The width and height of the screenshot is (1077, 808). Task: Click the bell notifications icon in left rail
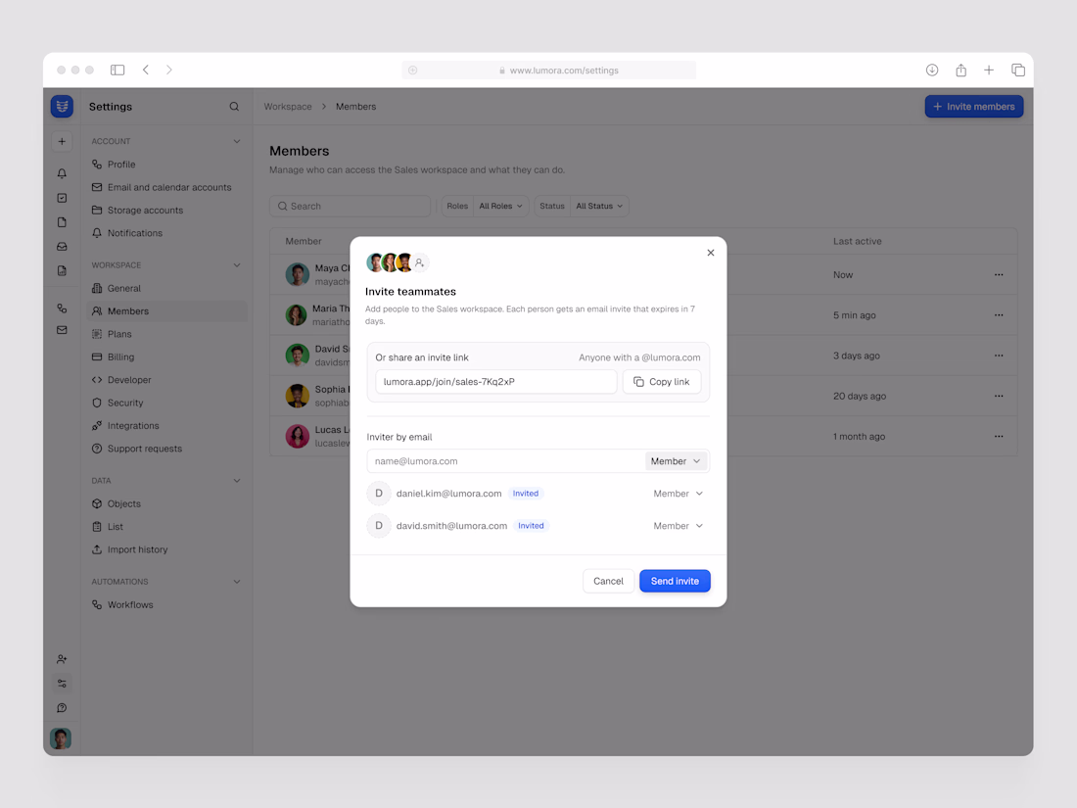coord(62,173)
